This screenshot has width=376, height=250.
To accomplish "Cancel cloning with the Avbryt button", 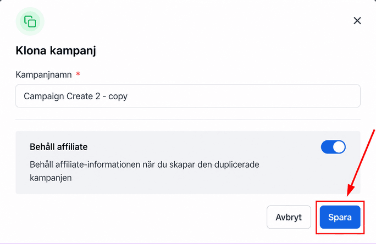I will (289, 217).
